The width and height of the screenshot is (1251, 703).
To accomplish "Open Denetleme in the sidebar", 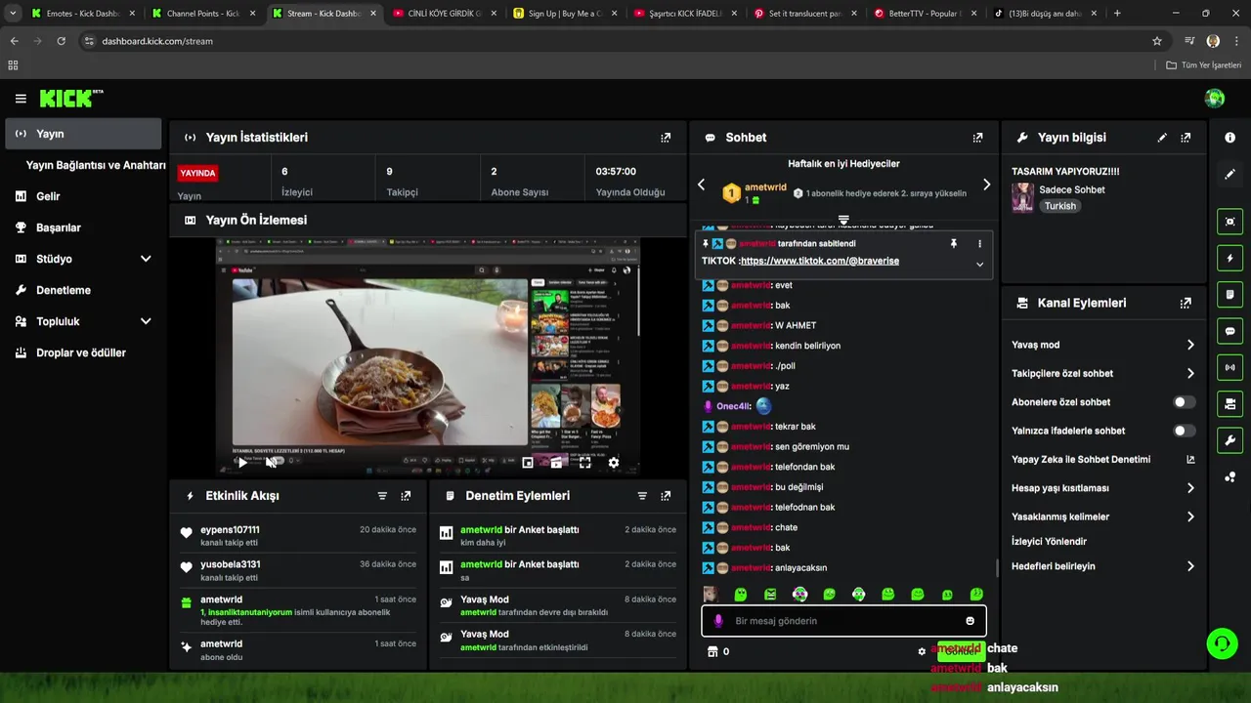I will [x=83, y=290].
